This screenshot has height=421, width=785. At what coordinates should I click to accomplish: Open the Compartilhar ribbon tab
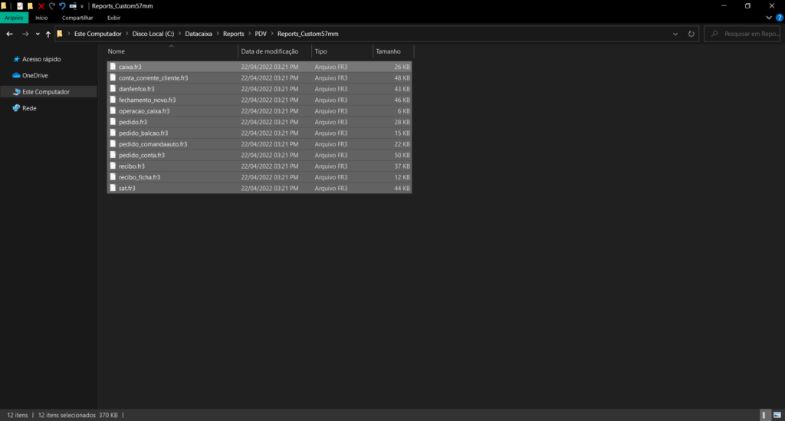point(77,18)
